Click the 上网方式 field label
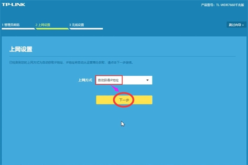Image resolution: width=248 pixels, height=165 pixels. click(x=85, y=80)
